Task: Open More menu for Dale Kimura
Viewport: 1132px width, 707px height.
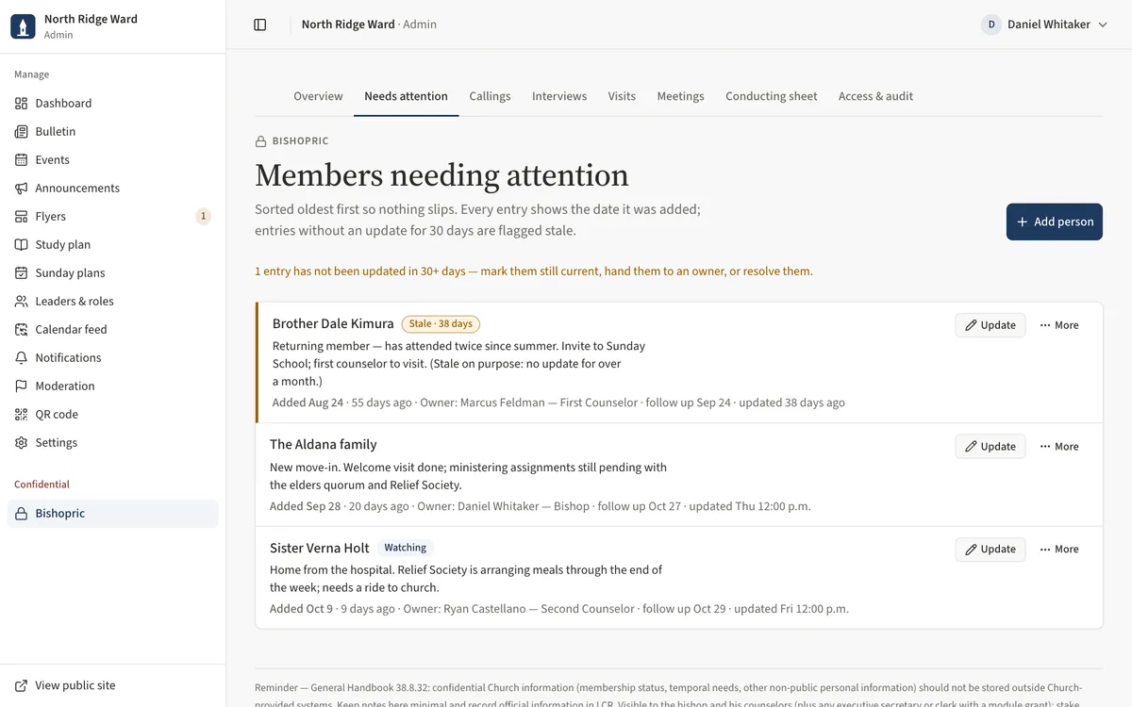Action: point(1059,325)
